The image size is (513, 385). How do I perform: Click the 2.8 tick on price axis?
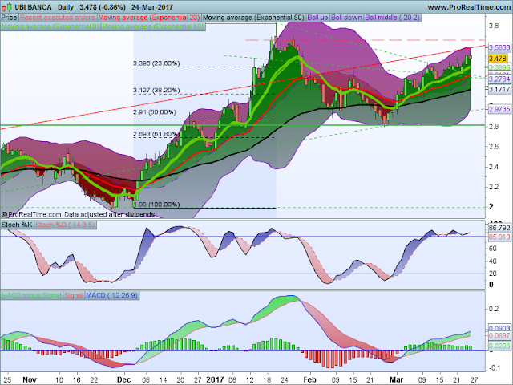point(494,127)
